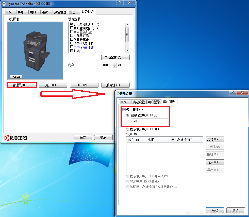
Task: Select the 部门管理 tab
Action: tap(169, 102)
